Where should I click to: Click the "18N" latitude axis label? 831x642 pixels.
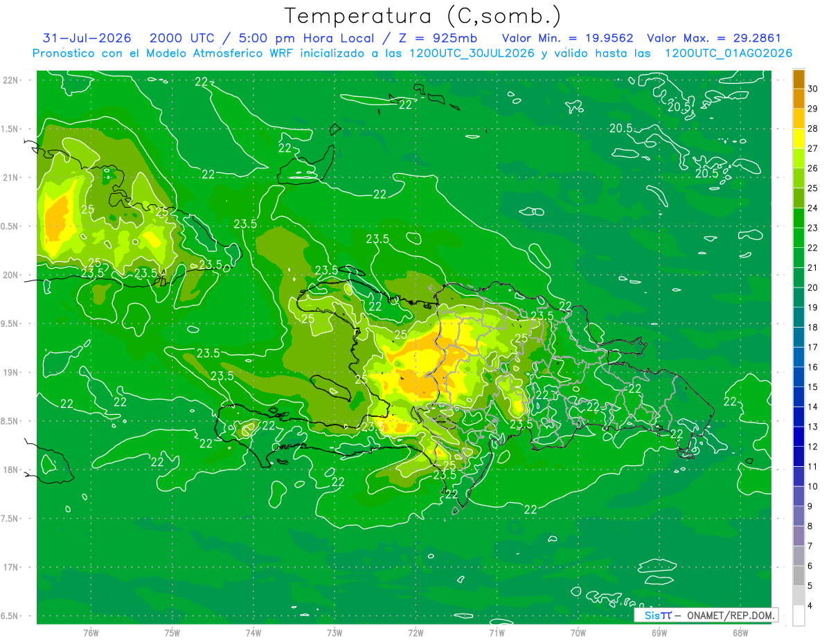(x=10, y=470)
